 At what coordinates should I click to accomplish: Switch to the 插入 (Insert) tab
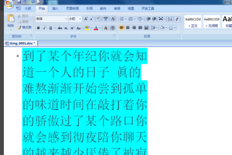(55, 9)
